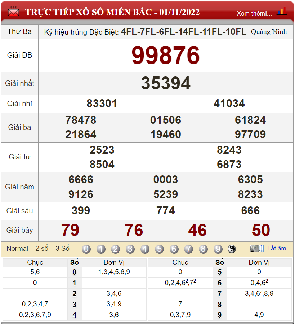295x324 pixels.
Task: Select digit filter ball 2
Action: point(116,249)
